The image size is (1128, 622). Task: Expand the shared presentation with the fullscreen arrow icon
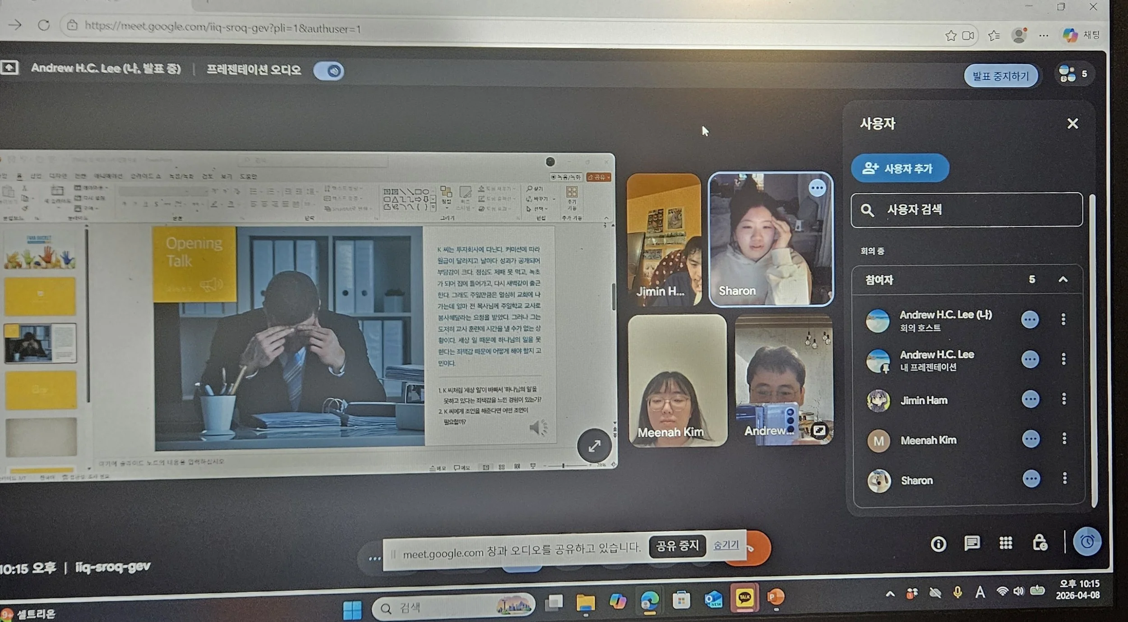click(x=594, y=446)
